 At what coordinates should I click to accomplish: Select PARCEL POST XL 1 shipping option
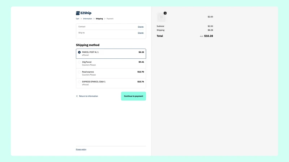pos(111,54)
